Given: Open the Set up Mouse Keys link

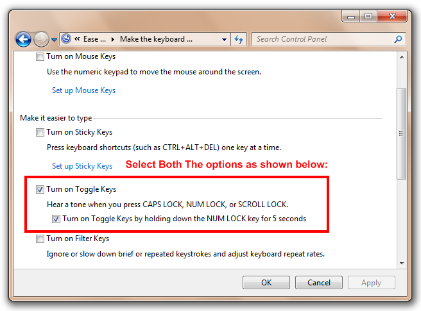Looking at the screenshot, I should (83, 90).
